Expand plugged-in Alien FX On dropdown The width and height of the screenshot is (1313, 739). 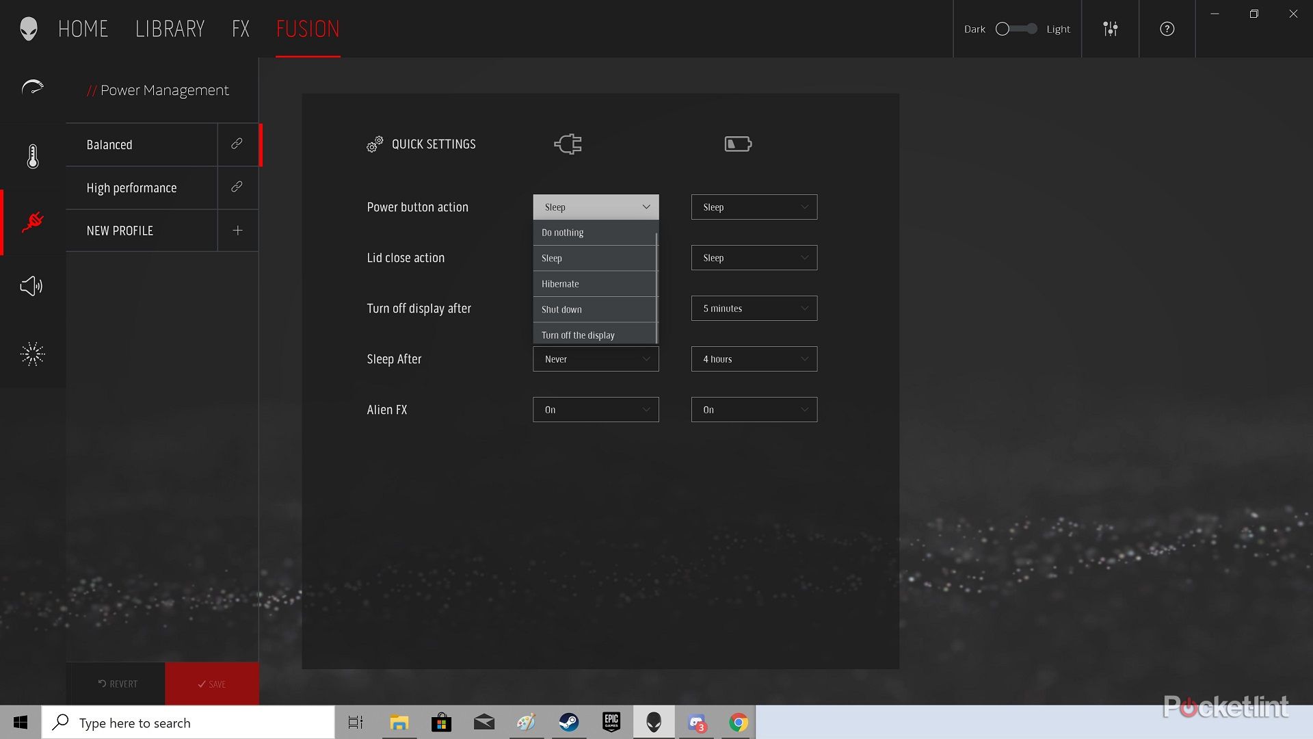coord(595,410)
